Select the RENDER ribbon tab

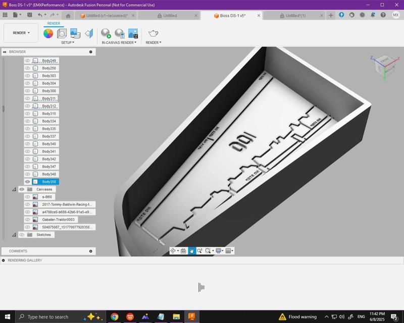click(x=54, y=23)
